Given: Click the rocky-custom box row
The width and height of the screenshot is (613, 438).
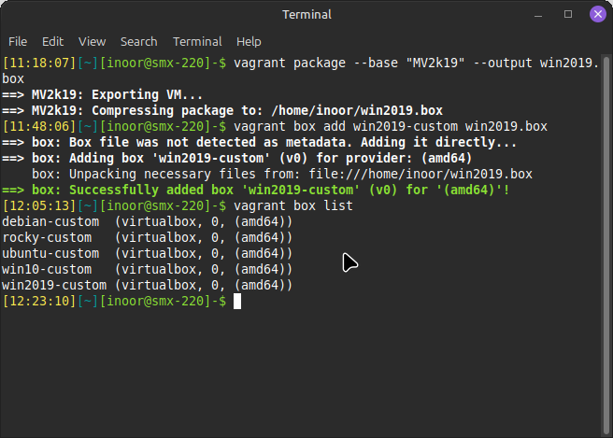Looking at the screenshot, I should coord(147,237).
